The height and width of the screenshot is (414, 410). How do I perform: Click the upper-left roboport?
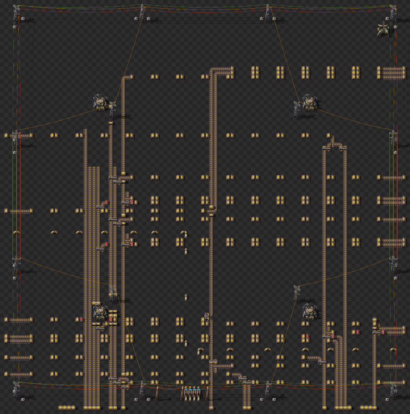coord(101,102)
